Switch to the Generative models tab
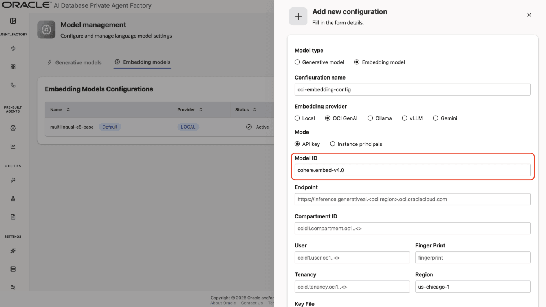 pos(74,62)
